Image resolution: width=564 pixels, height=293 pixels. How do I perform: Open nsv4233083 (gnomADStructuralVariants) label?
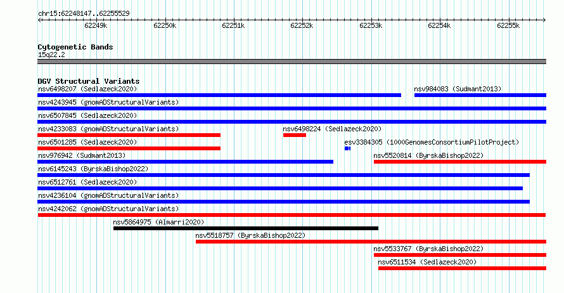click(108, 129)
